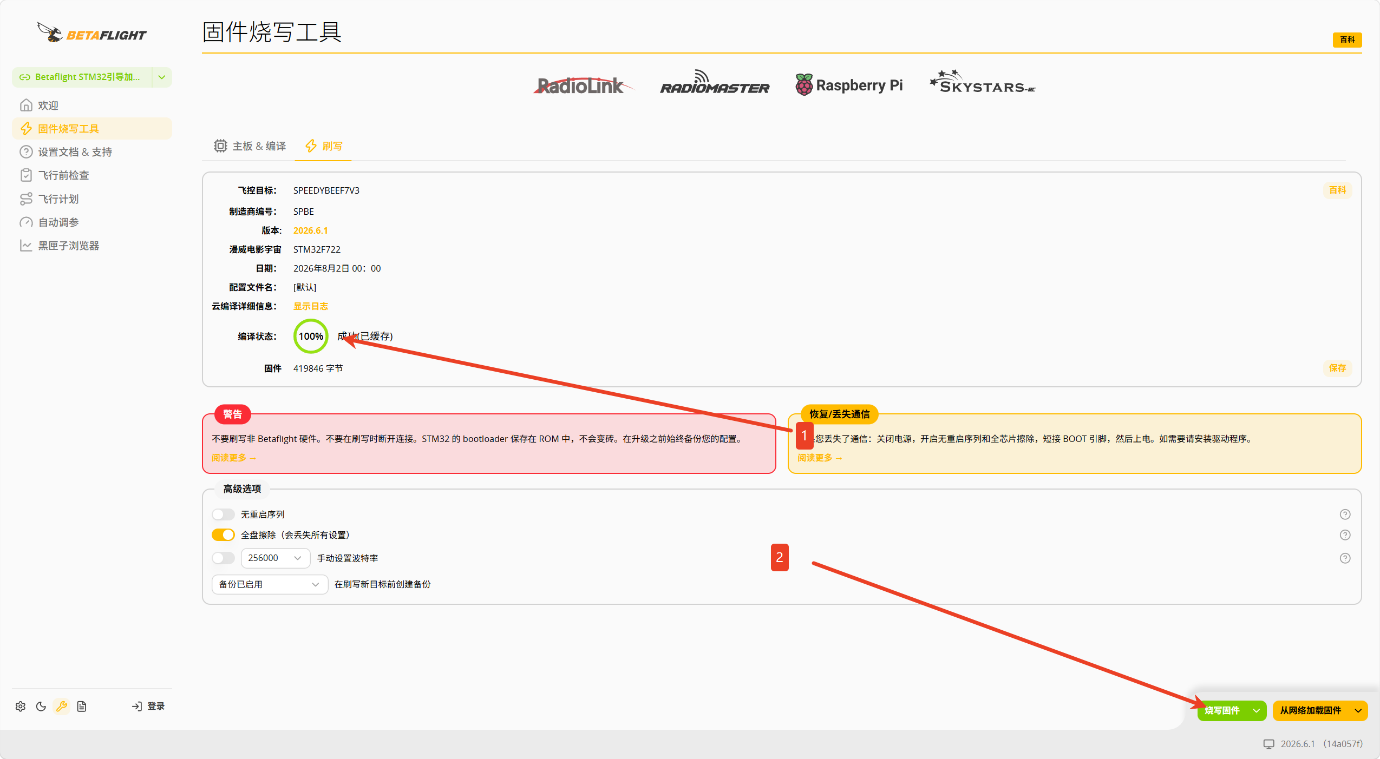Screen dimensions: 1380x759
Task: Disable 全盘擦除 switch
Action: click(x=223, y=535)
